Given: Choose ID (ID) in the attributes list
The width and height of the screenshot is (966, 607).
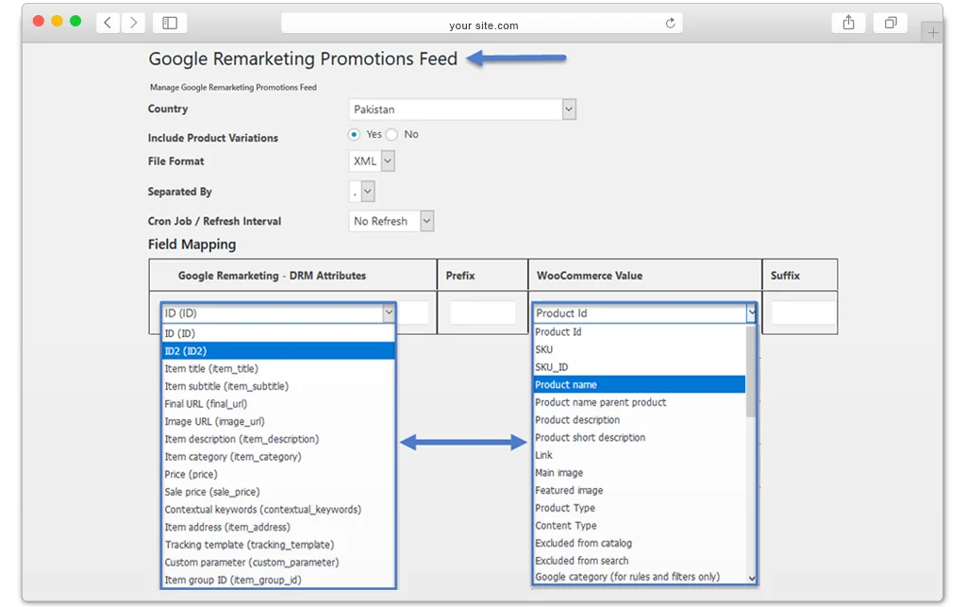Looking at the screenshot, I should point(278,333).
